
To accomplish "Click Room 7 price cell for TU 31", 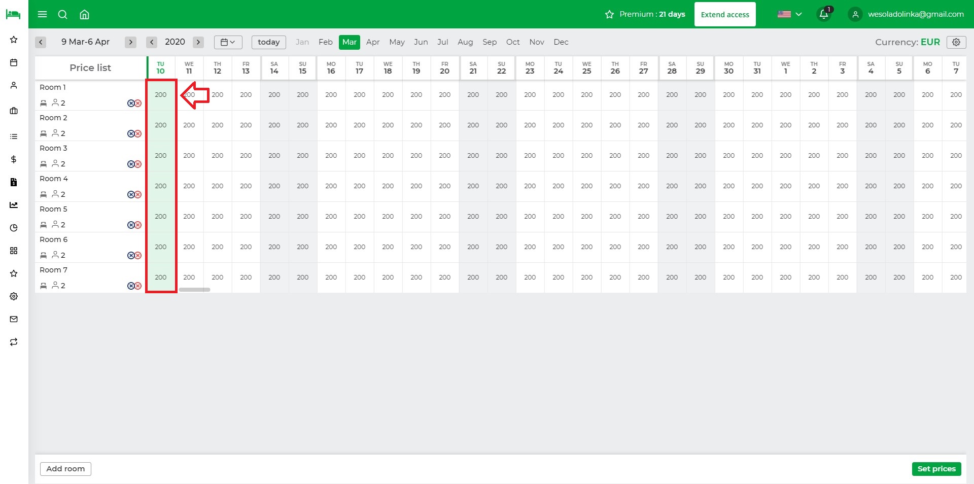I will (x=757, y=278).
